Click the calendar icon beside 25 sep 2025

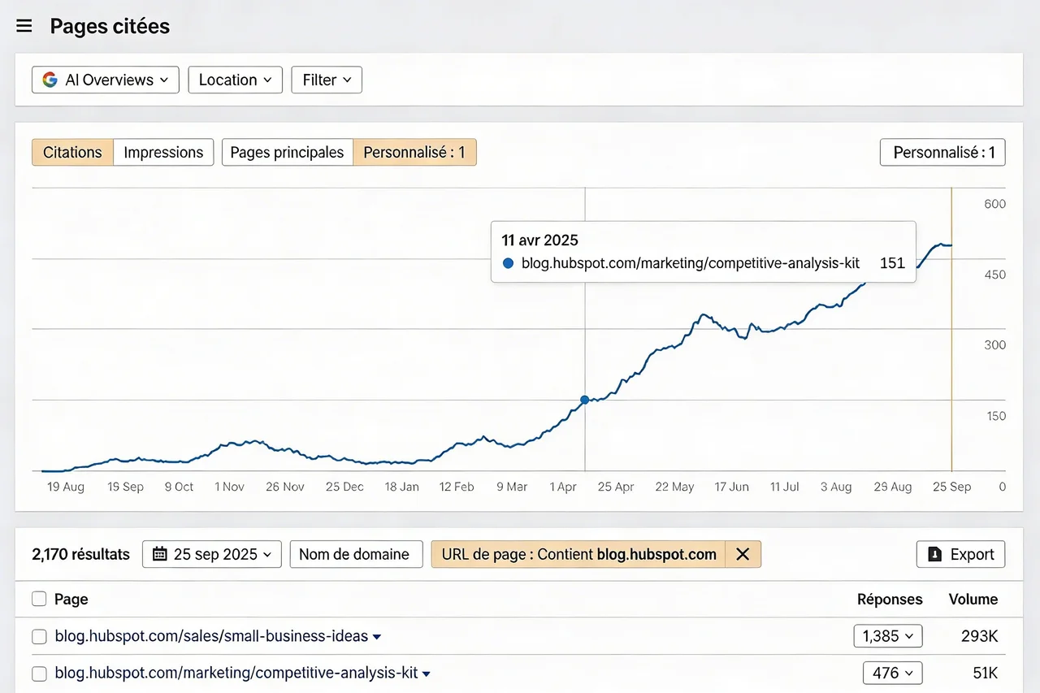tap(160, 554)
